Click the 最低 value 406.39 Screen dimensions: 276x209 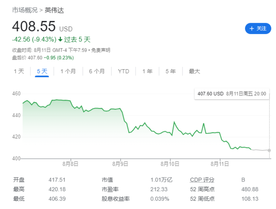coord(57,199)
